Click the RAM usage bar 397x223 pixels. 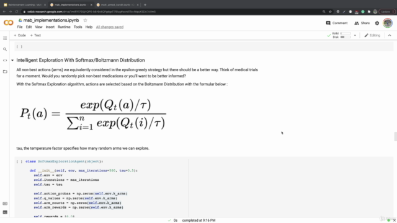[346, 33]
